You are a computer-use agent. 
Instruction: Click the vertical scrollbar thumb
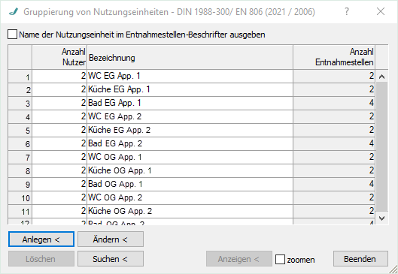click(x=381, y=146)
